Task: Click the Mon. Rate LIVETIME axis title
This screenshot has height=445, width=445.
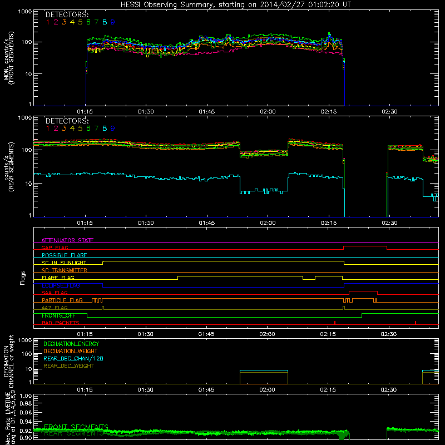Action: (x=10, y=417)
